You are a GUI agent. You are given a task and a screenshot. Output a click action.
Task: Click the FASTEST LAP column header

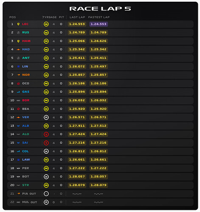[99, 17]
